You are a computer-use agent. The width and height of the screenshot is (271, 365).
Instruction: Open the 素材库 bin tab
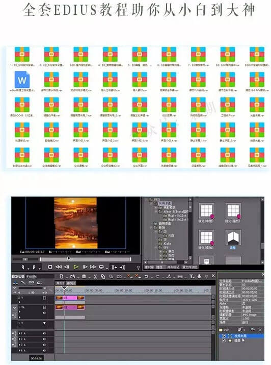pos(149,267)
